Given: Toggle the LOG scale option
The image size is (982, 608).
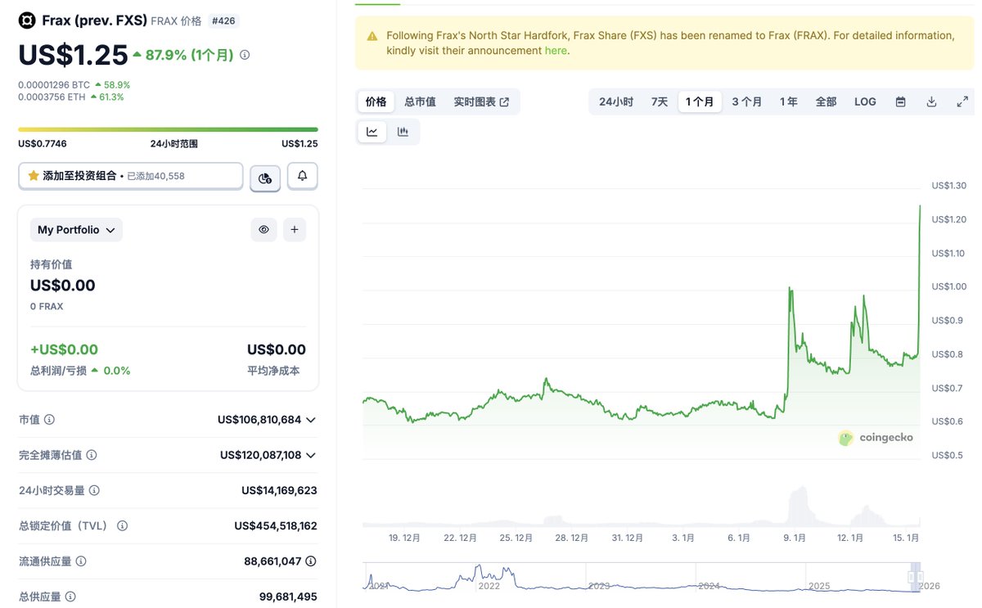Looking at the screenshot, I should (x=865, y=102).
